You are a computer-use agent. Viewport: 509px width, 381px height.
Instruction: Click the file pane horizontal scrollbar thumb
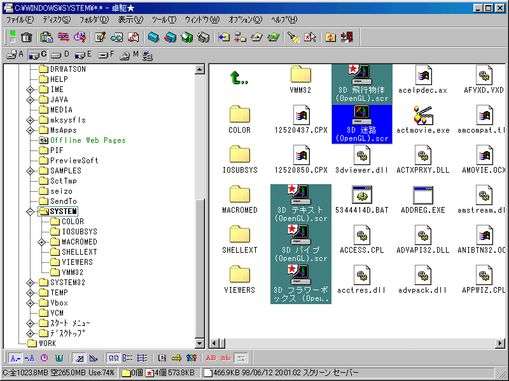(x=222, y=343)
